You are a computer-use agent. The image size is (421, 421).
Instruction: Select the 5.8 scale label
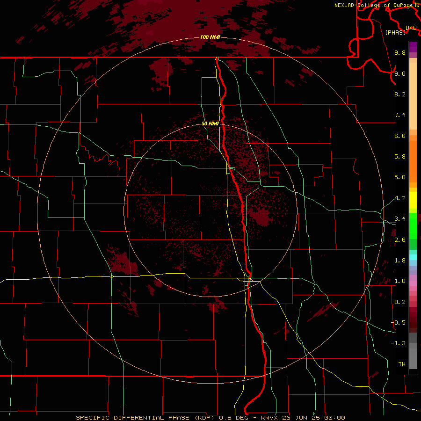(400, 157)
